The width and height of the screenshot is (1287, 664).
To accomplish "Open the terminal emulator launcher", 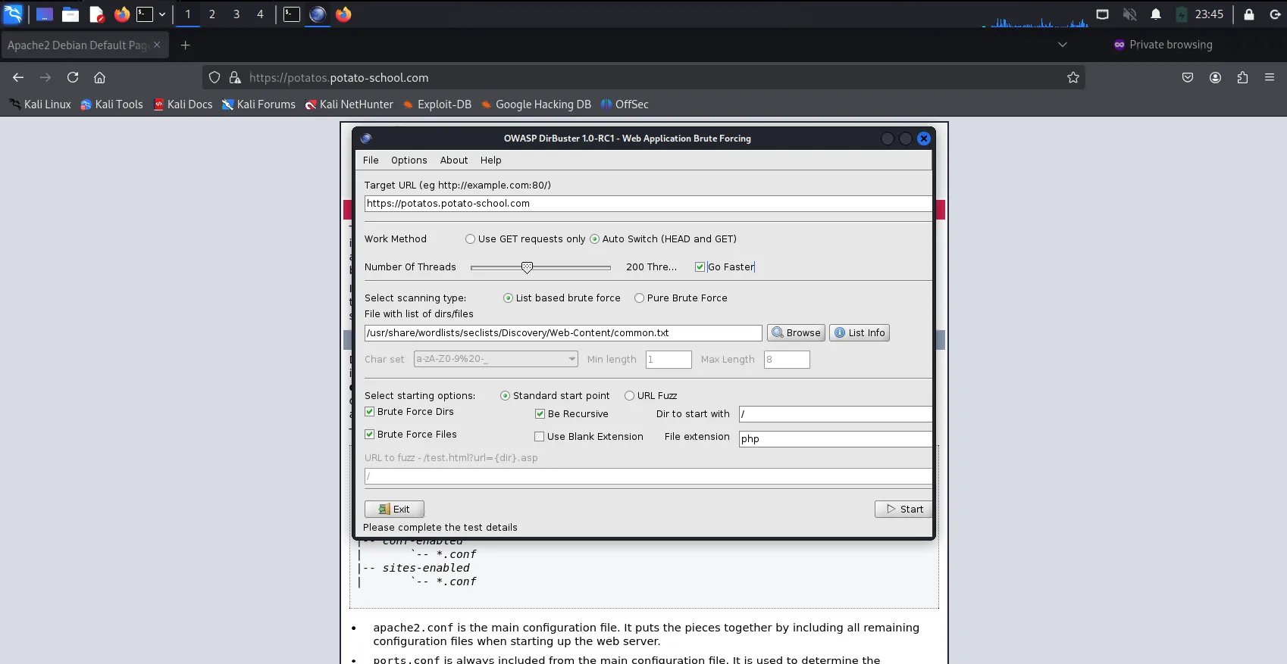I will [145, 14].
